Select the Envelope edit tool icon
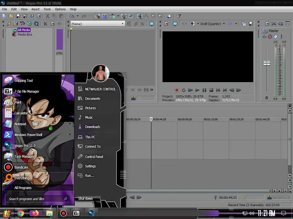This screenshot has height=219, width=293. pyautogui.click(x=146, y=16)
